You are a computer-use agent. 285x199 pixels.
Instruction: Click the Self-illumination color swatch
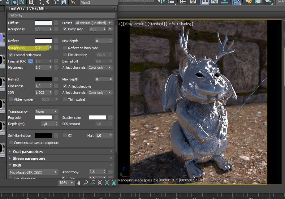pyautogui.click(x=43, y=135)
